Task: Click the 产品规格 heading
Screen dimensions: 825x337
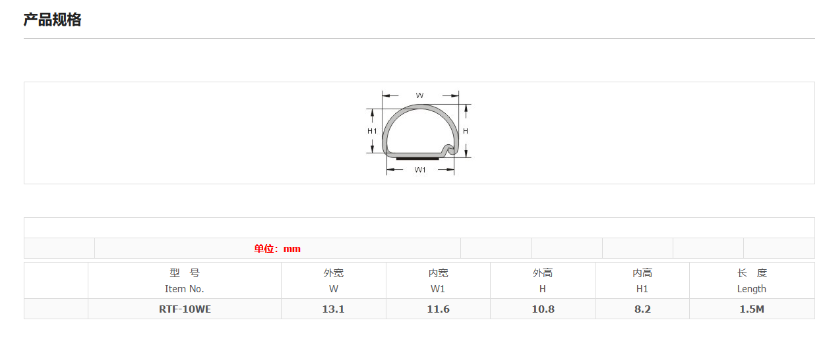Action: [x=52, y=20]
